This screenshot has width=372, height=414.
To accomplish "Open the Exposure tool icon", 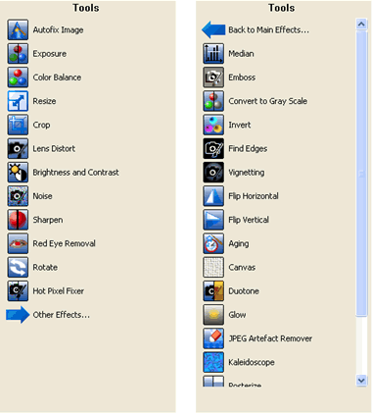I will (18, 54).
